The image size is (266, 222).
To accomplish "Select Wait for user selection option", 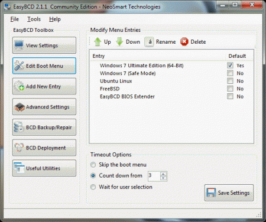I will [93, 187].
